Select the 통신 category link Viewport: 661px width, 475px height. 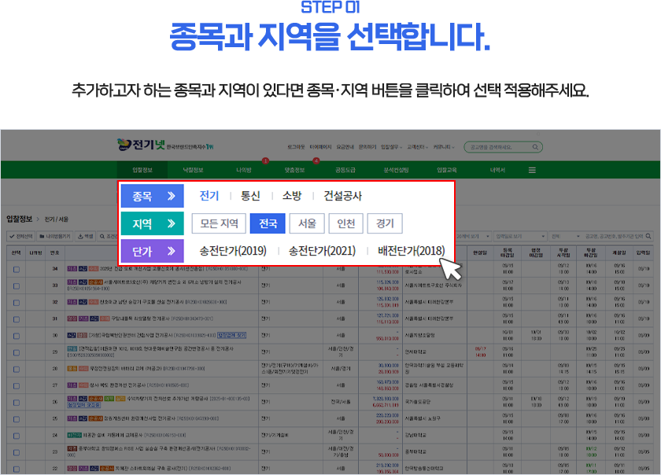coord(250,196)
